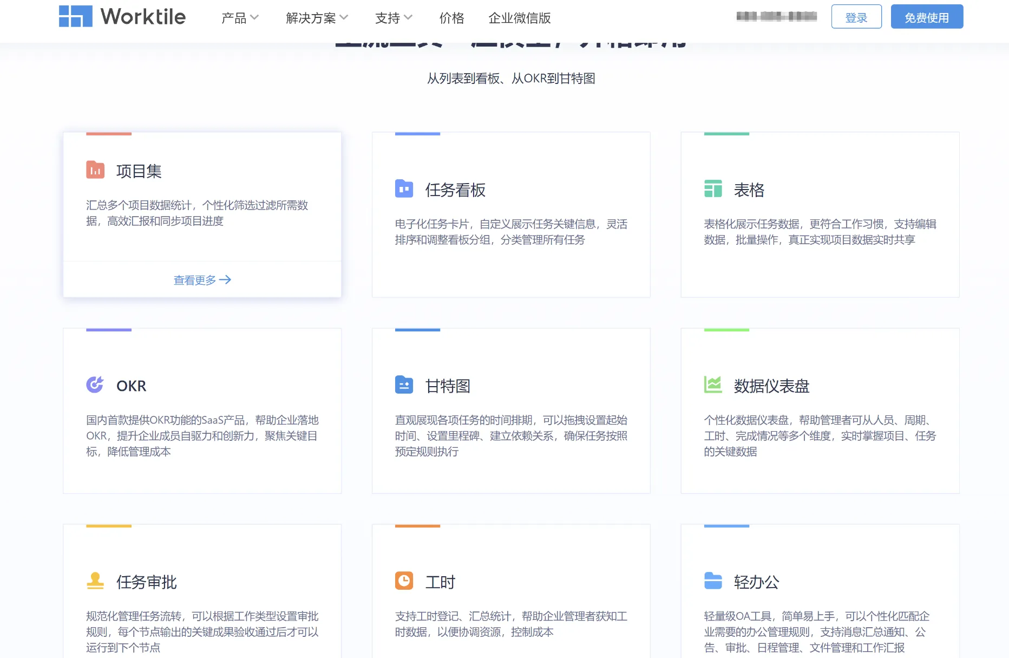Click the 工时 orange clock icon
1009x658 pixels.
[x=404, y=581]
